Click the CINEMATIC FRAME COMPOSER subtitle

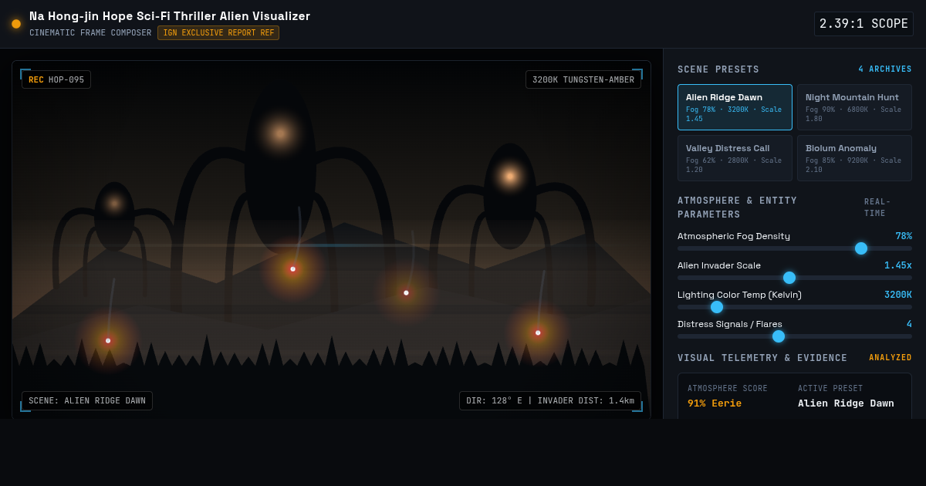pos(90,33)
